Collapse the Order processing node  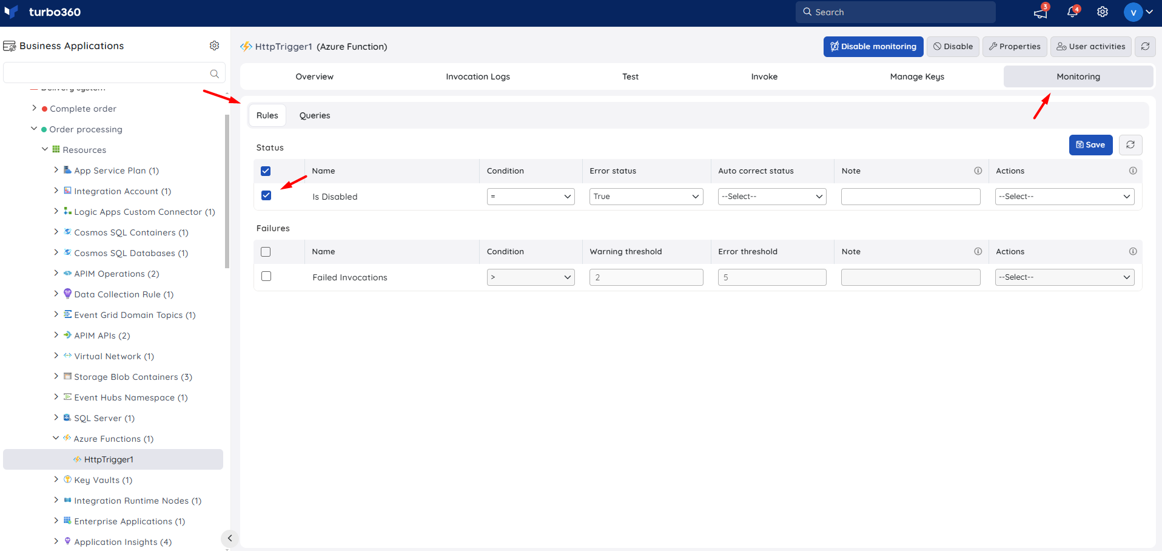coord(34,129)
